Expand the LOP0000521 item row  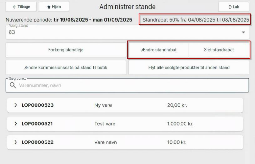(x=16, y=124)
